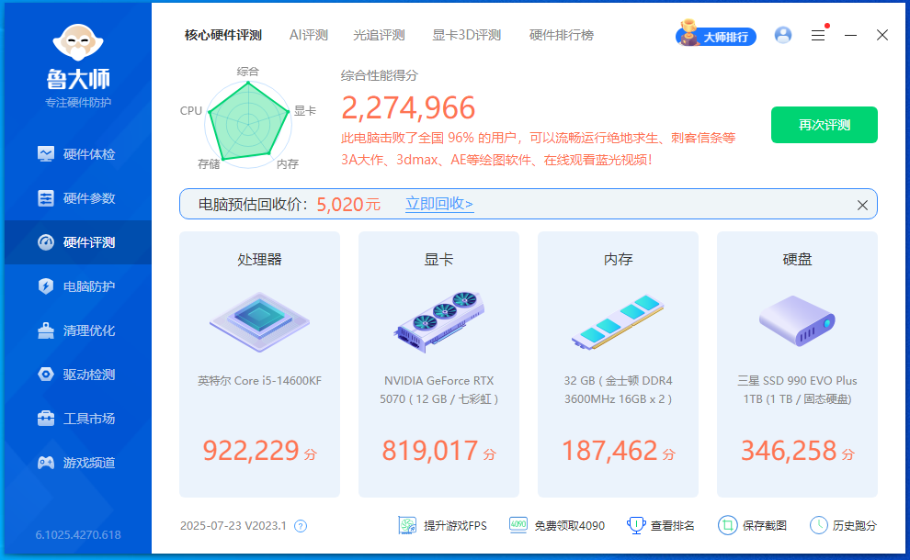
Task: Click the recycle price 5,020元
Action: click(348, 205)
